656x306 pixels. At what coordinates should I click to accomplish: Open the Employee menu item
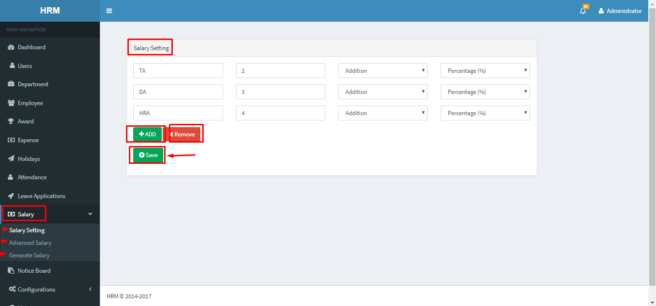coord(50,103)
